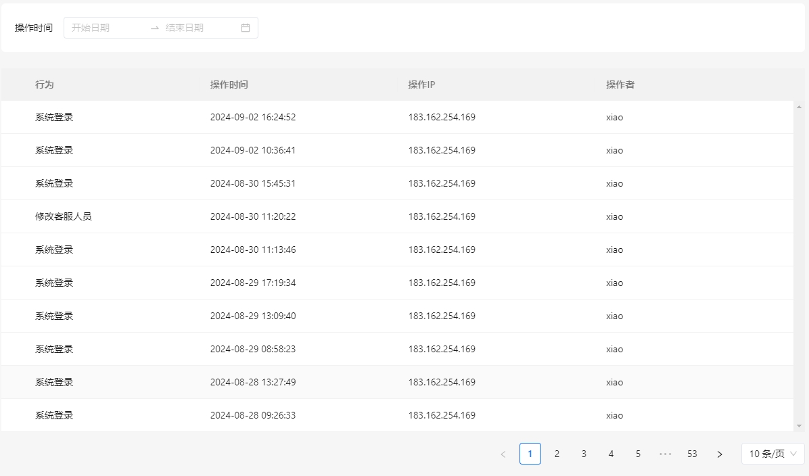The height and width of the screenshot is (476, 809).
Task: Jump to last page 53
Action: (692, 454)
